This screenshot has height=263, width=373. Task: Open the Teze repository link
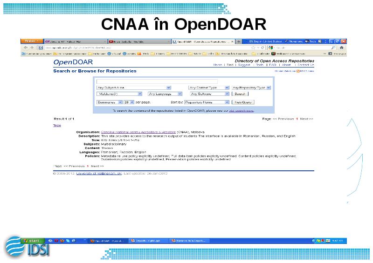[57, 125]
